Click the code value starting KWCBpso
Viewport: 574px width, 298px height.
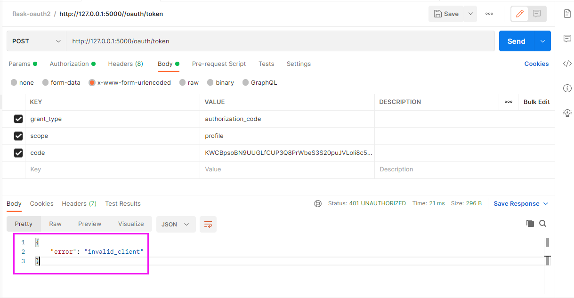[287, 153]
